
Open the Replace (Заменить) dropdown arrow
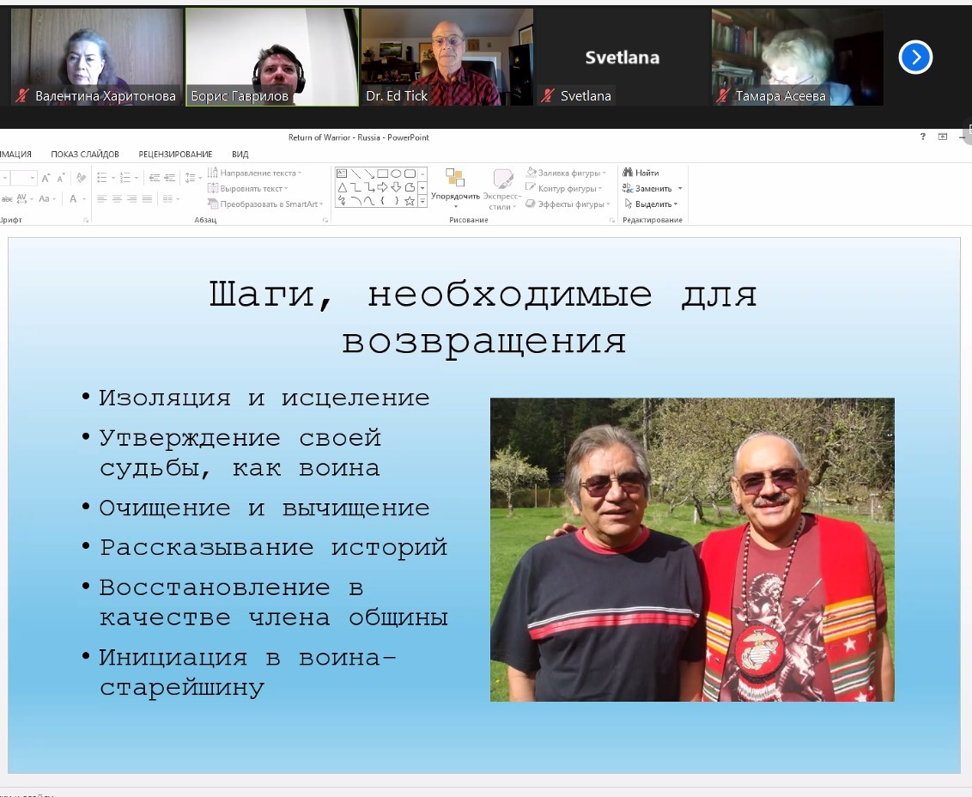[680, 189]
